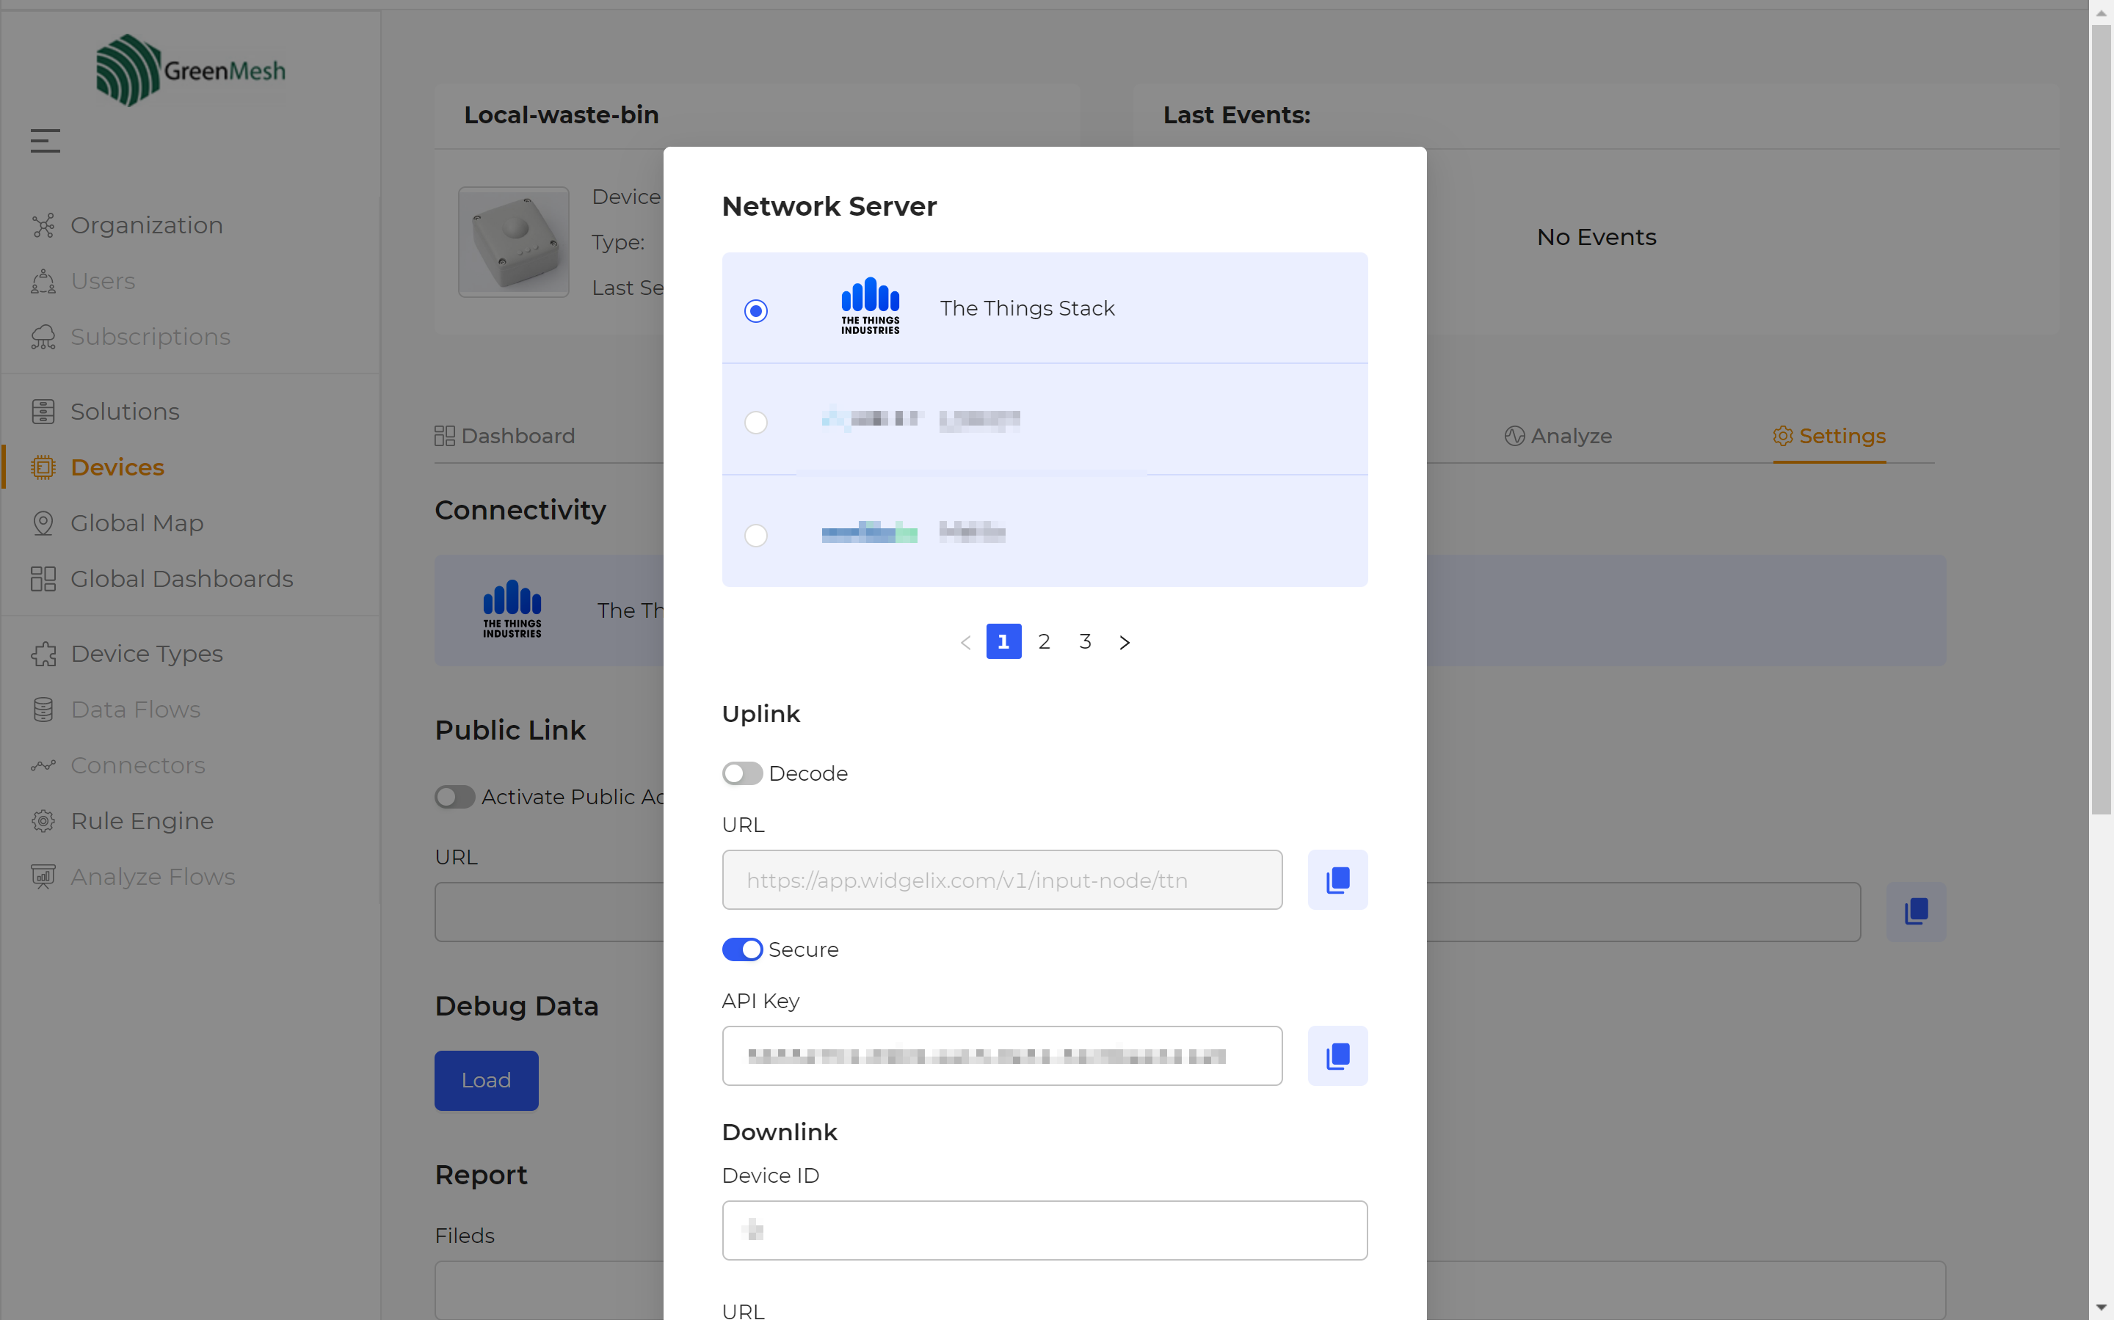2114x1320 pixels.
Task: Toggle the Decode uplink switch
Action: pos(742,773)
